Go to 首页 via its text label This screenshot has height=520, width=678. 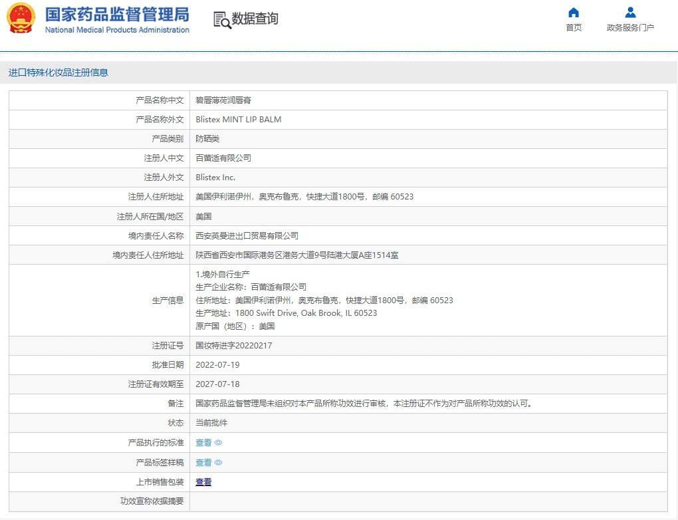point(574,28)
